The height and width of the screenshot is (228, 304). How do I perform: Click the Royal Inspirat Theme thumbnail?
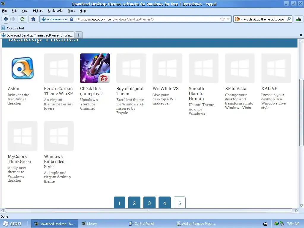click(x=131, y=68)
